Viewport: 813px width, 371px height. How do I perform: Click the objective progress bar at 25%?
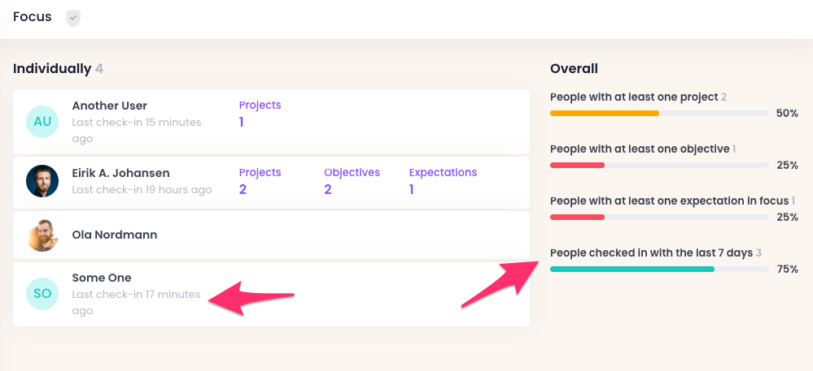(x=659, y=166)
